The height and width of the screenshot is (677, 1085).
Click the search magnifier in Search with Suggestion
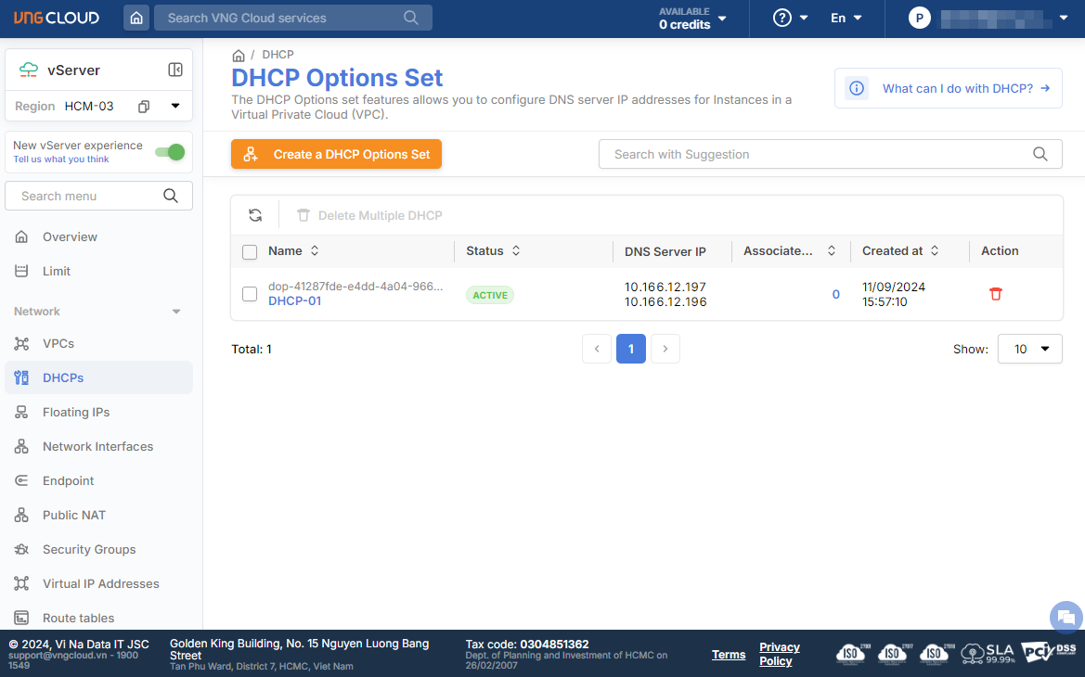point(1040,155)
